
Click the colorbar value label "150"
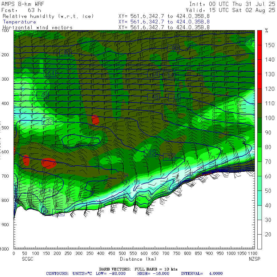(x=270, y=45)
